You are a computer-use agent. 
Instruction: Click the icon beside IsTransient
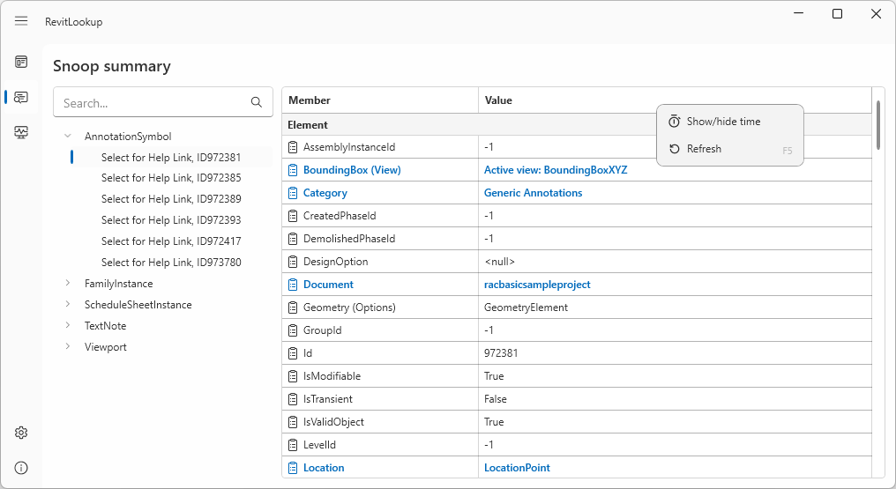pos(293,399)
